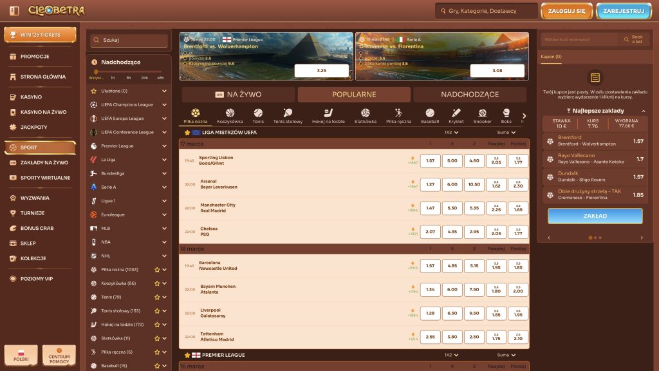Switch to POPULARNE tab
This screenshot has width=659, height=371.
[354, 95]
